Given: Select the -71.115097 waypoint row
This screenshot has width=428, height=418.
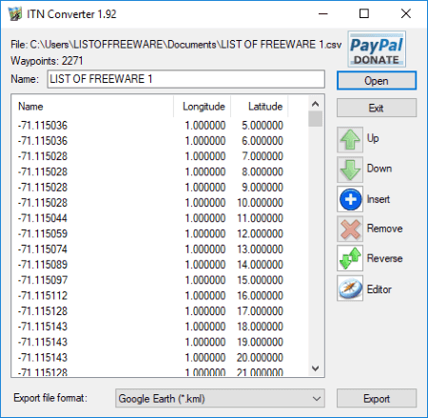Looking at the screenshot, I should [x=150, y=280].
